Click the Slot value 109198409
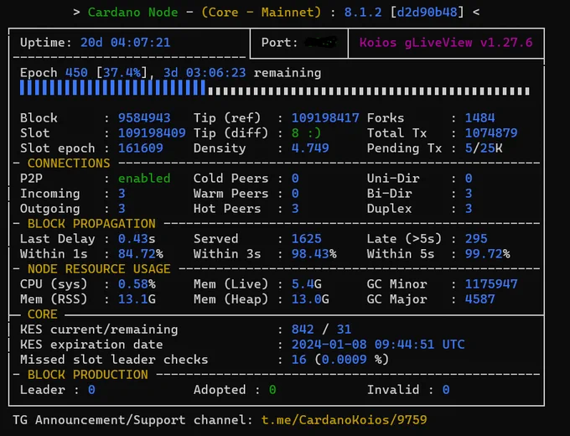The height and width of the screenshot is (436, 570). (152, 133)
